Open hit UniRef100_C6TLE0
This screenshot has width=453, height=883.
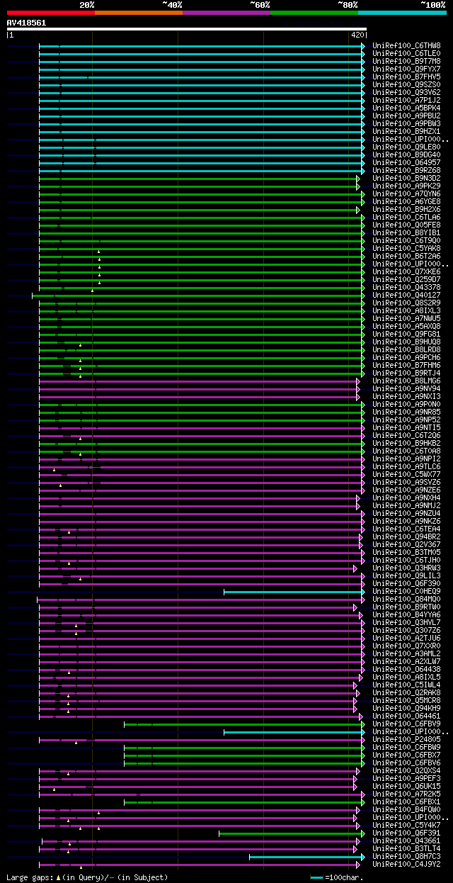pos(406,54)
